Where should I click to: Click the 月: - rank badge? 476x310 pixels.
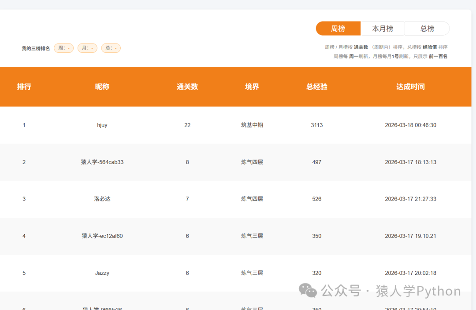(x=87, y=48)
